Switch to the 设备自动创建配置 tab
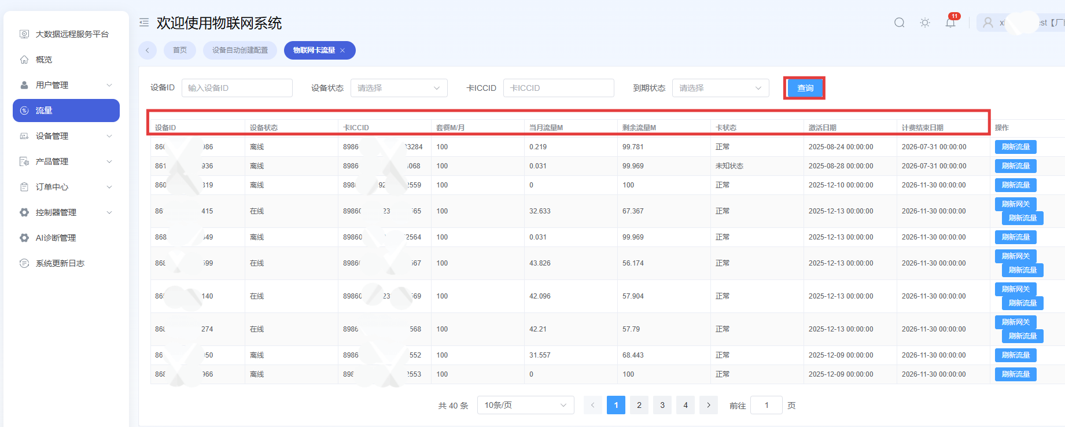This screenshot has height=427, width=1065. pyautogui.click(x=240, y=50)
